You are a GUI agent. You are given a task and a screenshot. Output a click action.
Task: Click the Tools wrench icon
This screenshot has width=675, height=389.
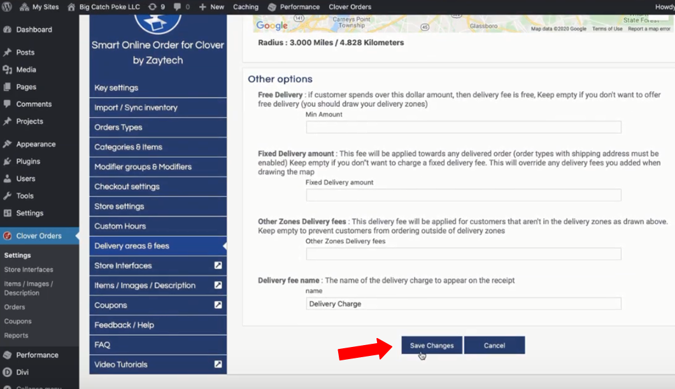point(7,196)
